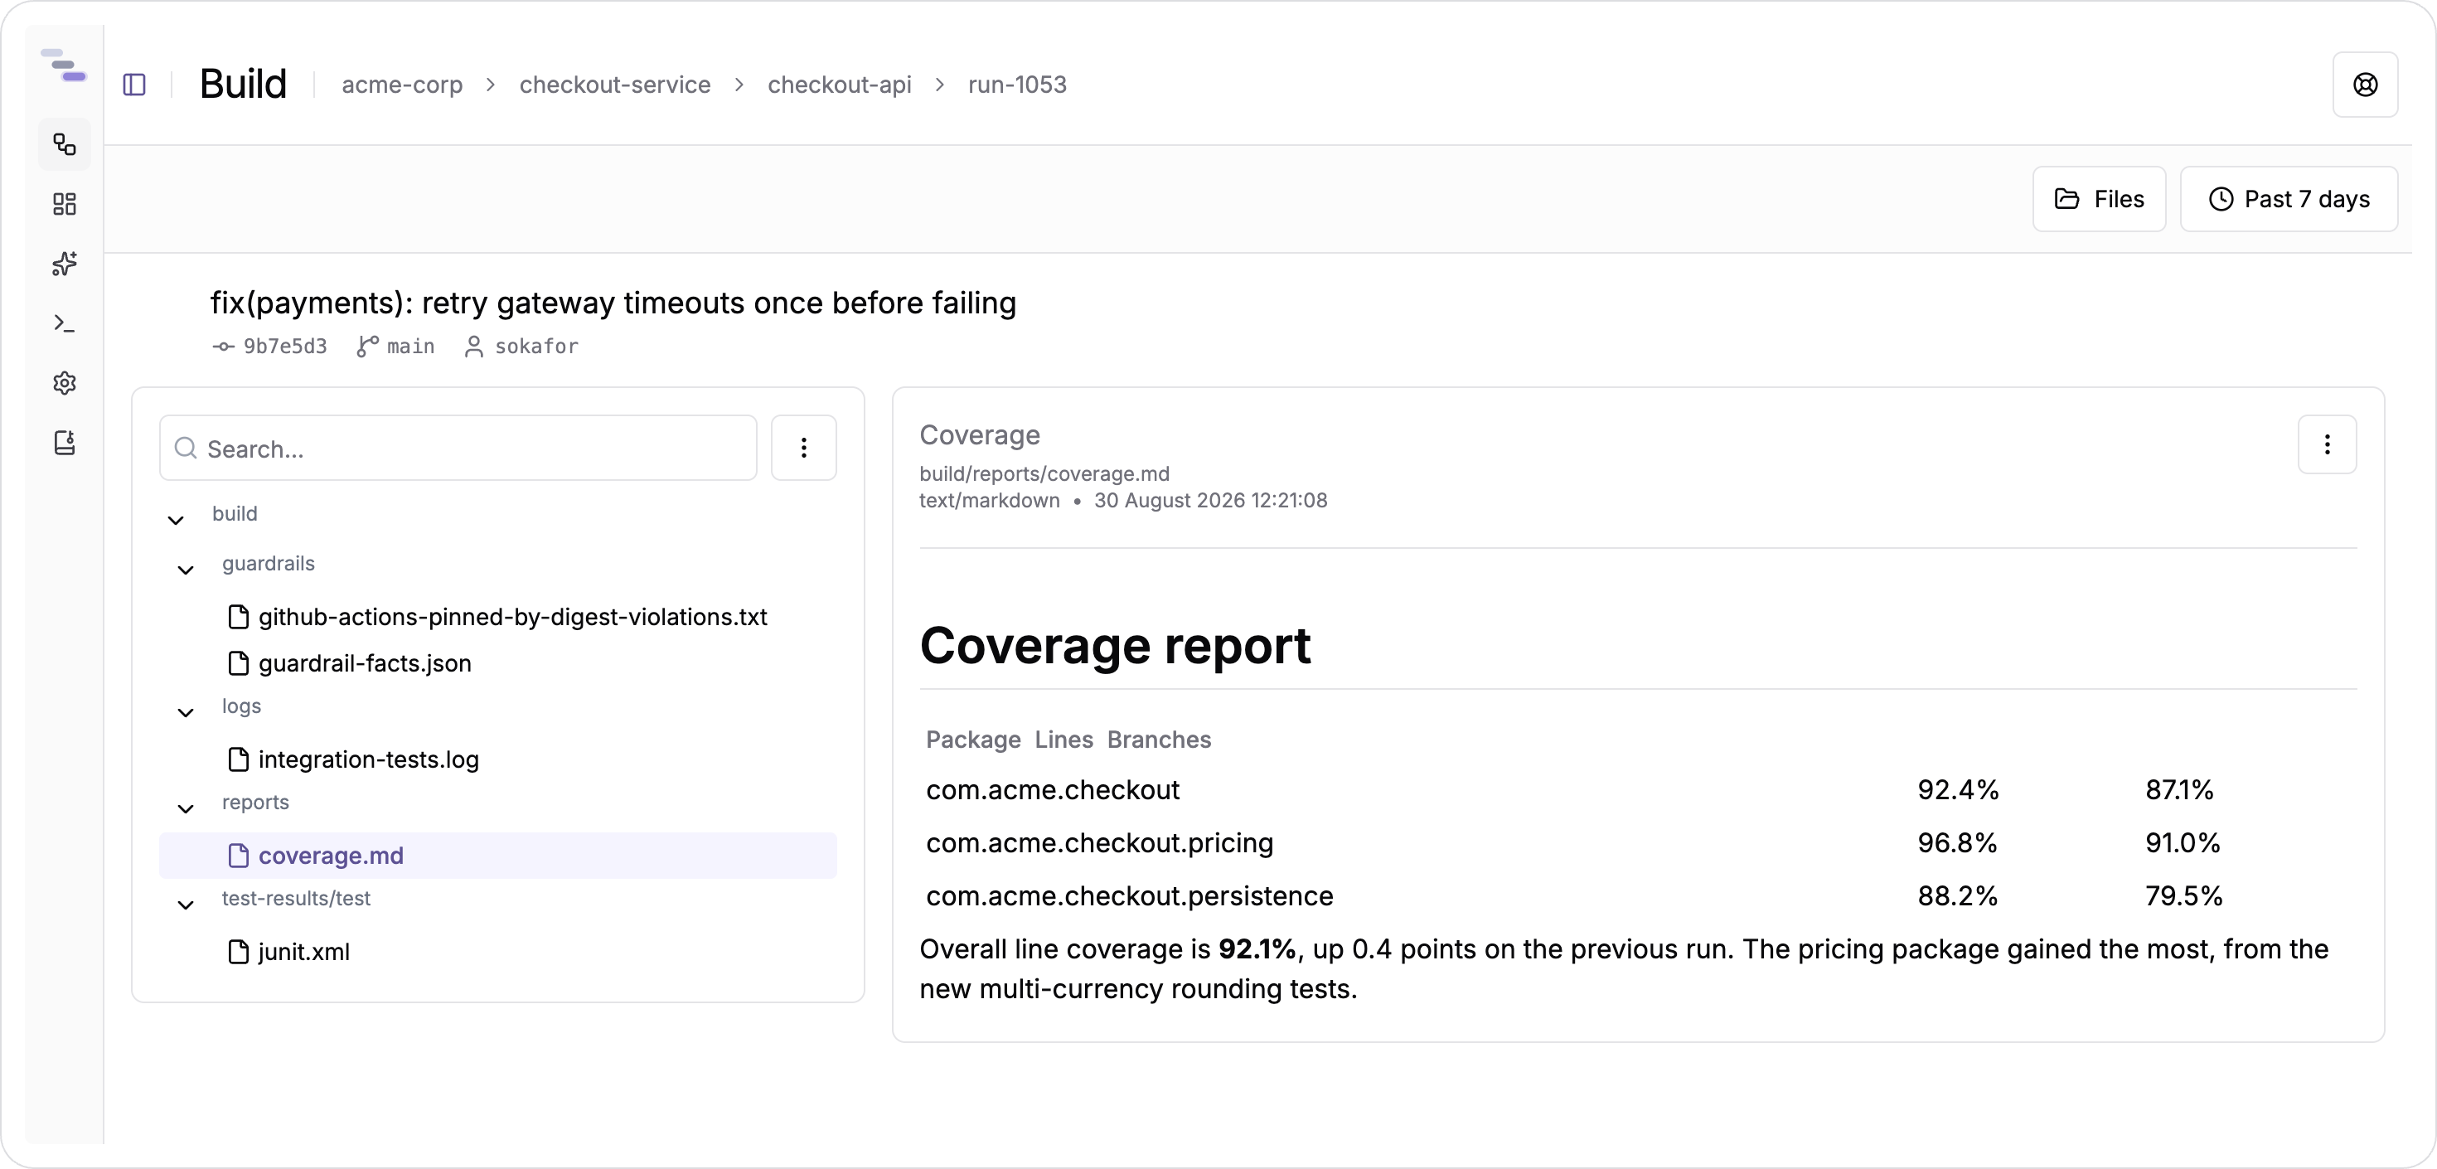Click the 30 August 2026 timestamp
Viewport: 2437px width, 1169px height.
tap(1210, 501)
